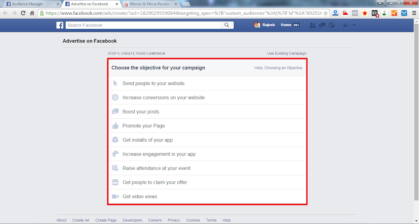
Task: Click the box icon for app installs
Action: [x=115, y=140]
